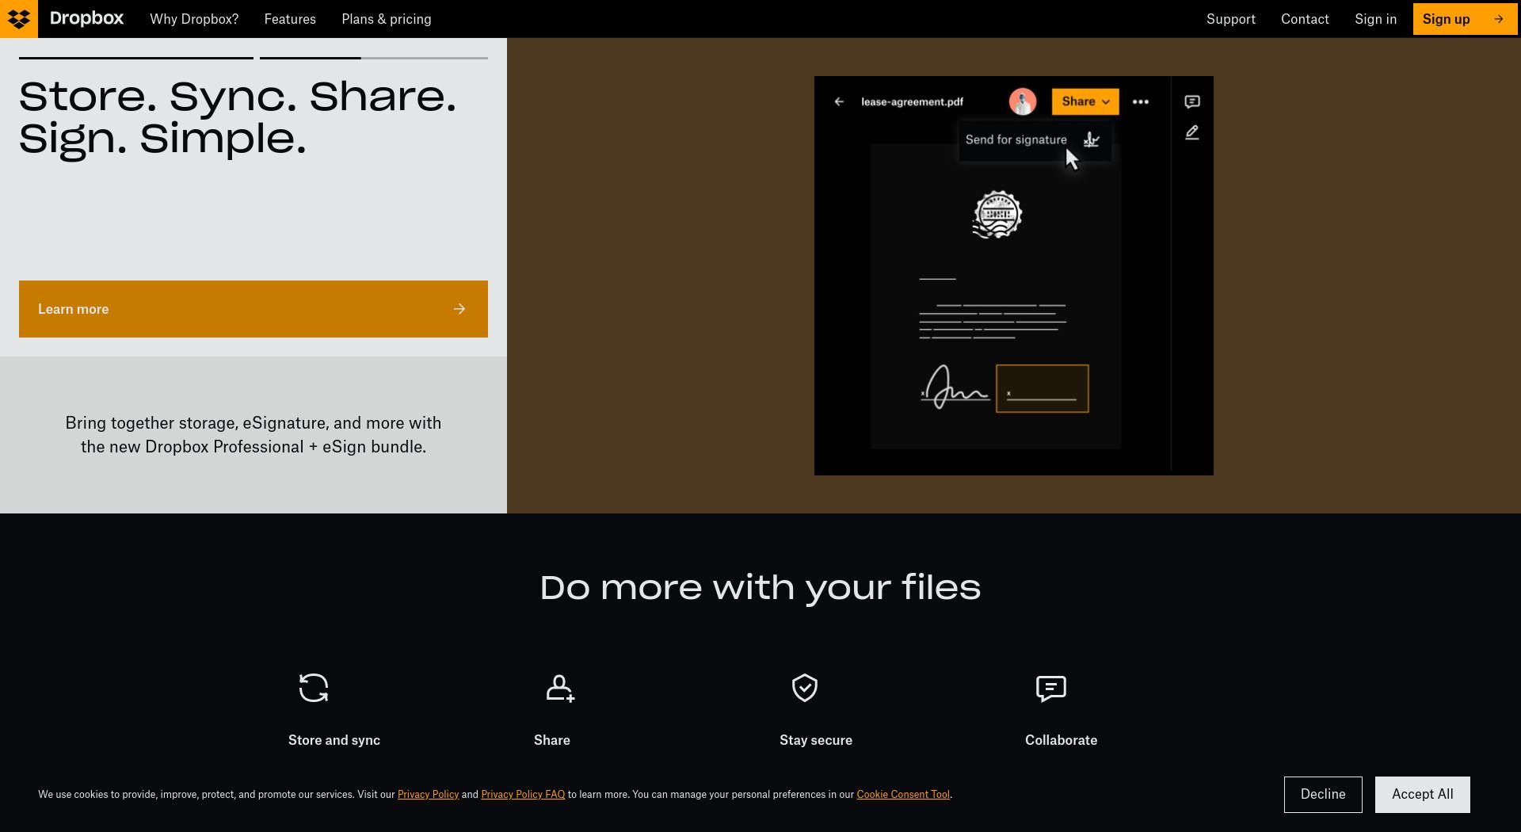The image size is (1521, 832).
Task: Click the arrow on Learn more button
Action: [459, 309]
